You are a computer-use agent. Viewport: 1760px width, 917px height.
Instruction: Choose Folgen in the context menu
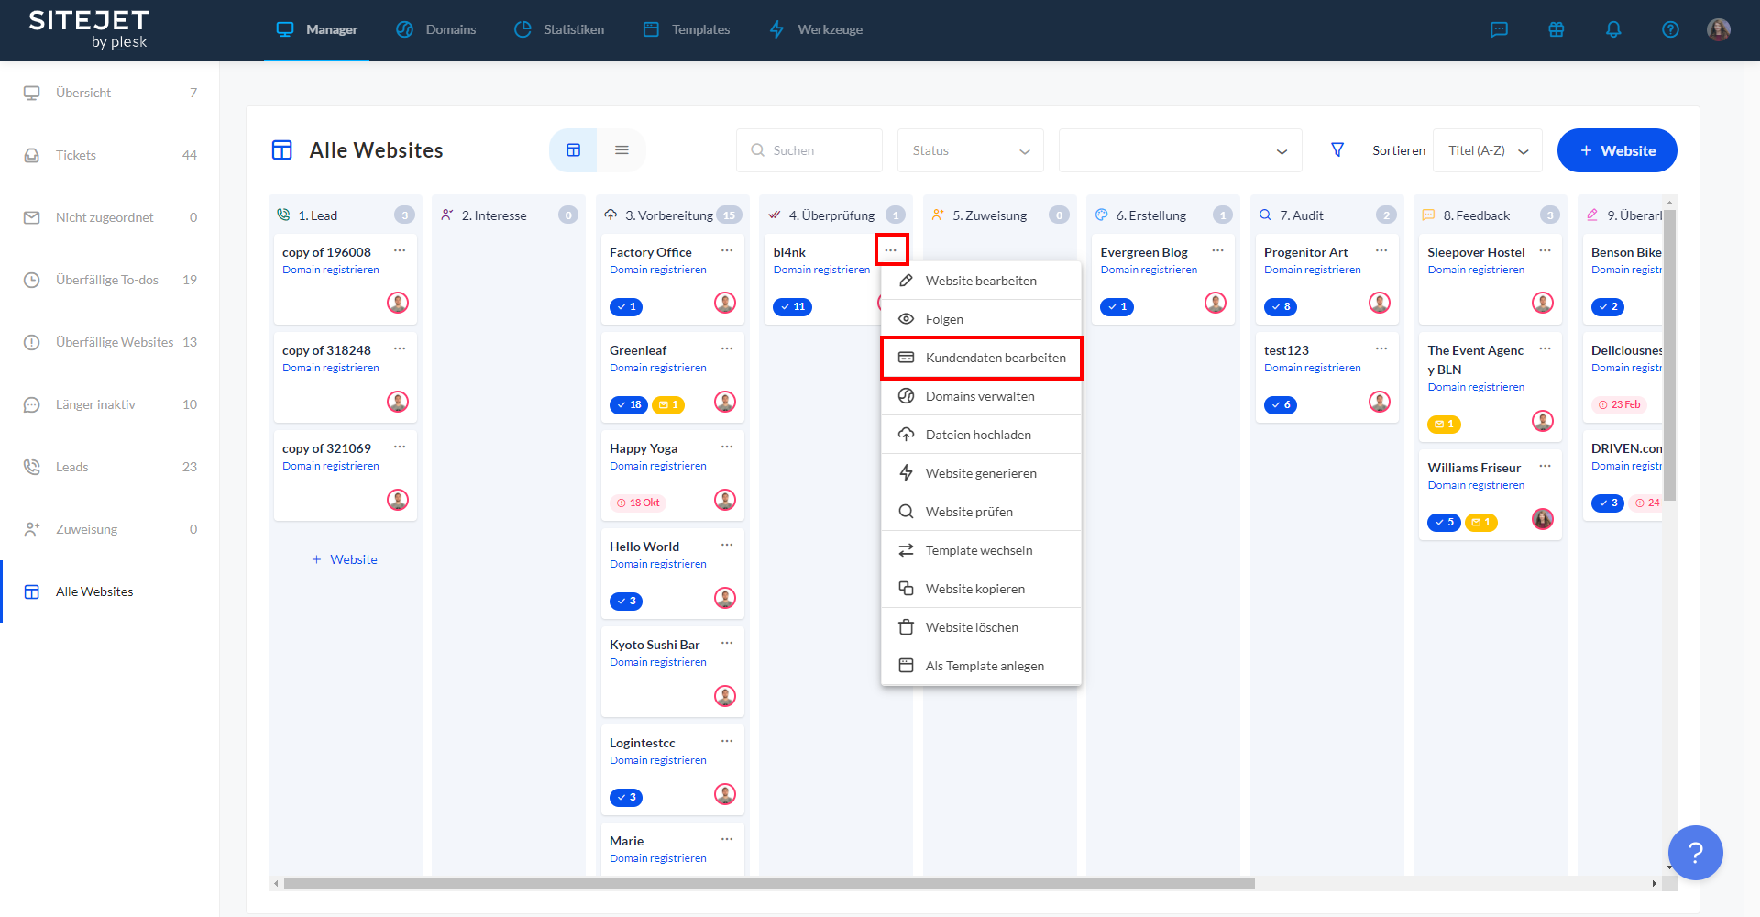point(981,319)
